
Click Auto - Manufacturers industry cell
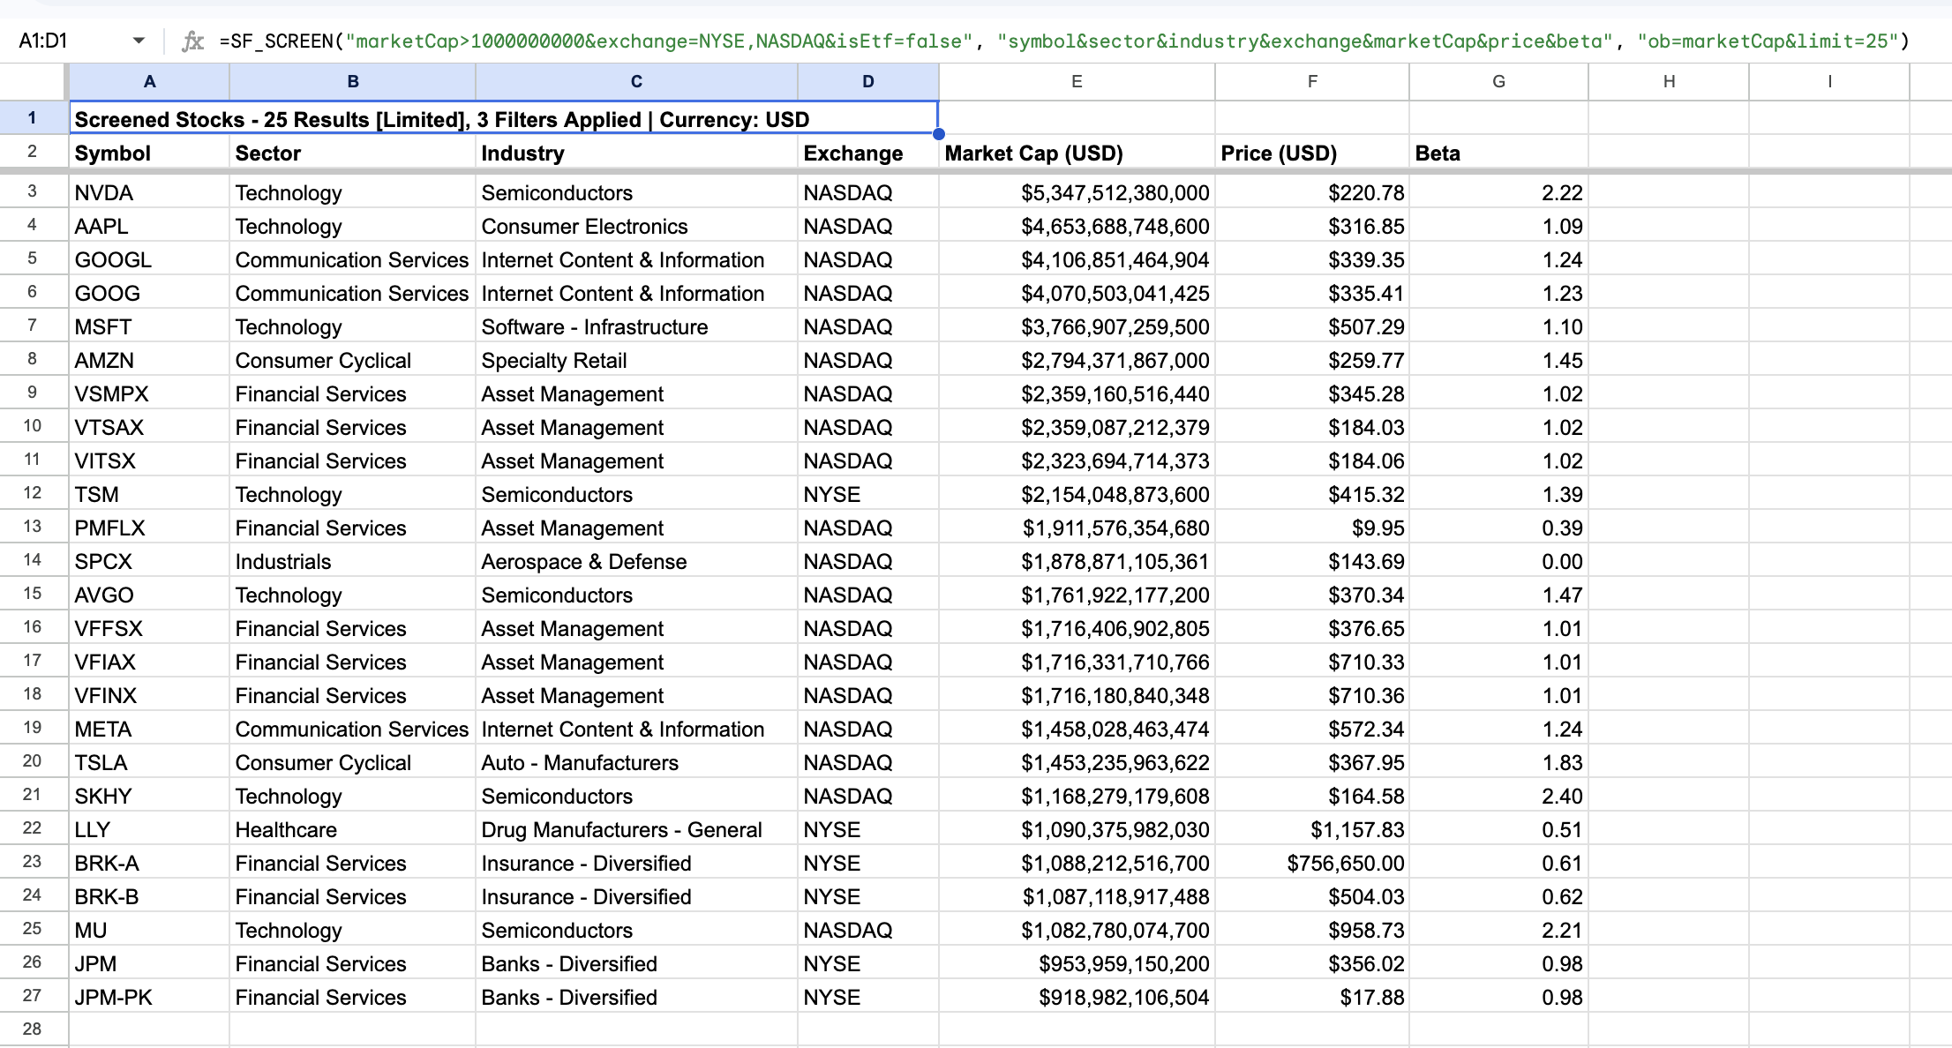pos(636,762)
